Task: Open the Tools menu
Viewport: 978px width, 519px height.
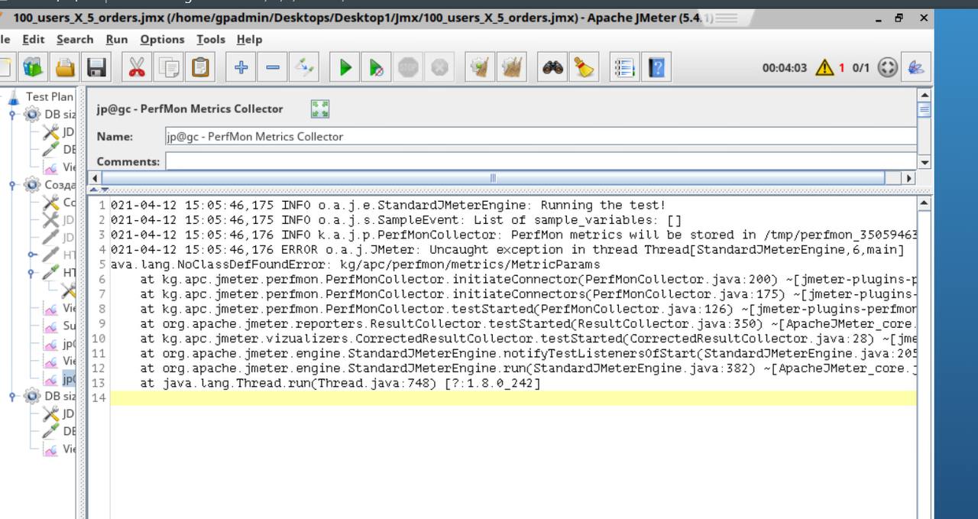Action: (x=211, y=39)
